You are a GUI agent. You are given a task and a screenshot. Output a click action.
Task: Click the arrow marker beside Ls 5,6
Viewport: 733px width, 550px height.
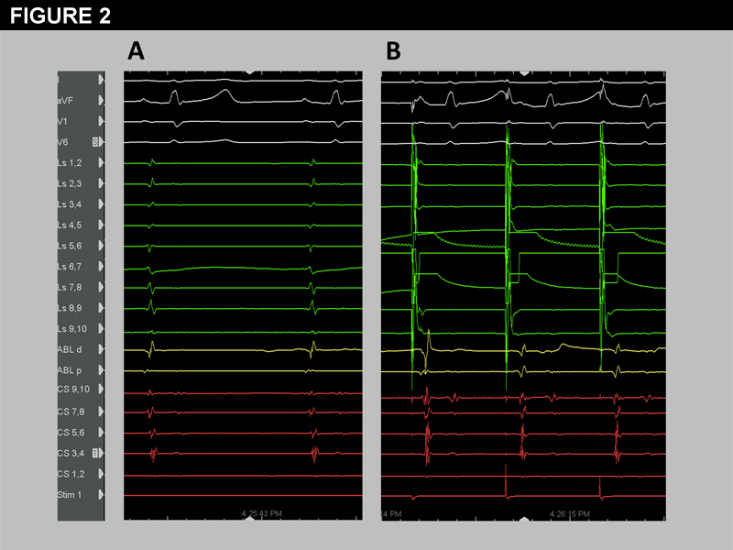[x=102, y=246]
